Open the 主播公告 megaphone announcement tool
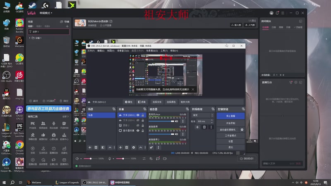This screenshot has height=186, width=331. coord(54,161)
